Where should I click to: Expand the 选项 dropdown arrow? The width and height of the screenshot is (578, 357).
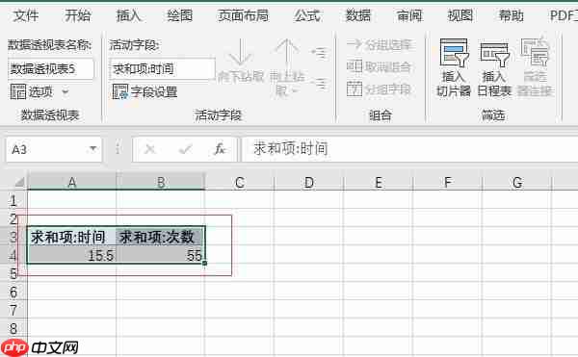coord(66,91)
